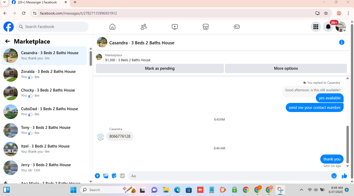Open the Chrome profile icon
Viewport: 354px width, 196px height.
point(339,13)
